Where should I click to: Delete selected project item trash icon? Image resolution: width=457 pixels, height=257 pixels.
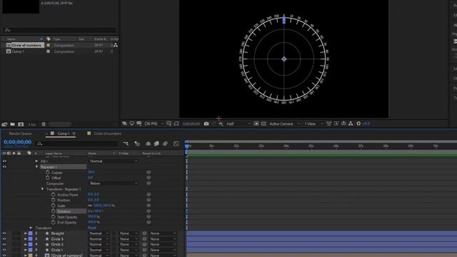pyautogui.click(x=44, y=124)
